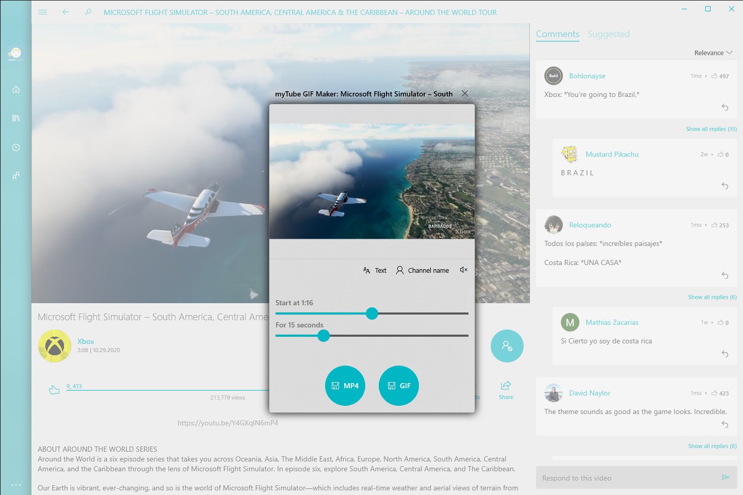Click the Xbox channel avatar
The image size is (743, 495).
[55, 346]
